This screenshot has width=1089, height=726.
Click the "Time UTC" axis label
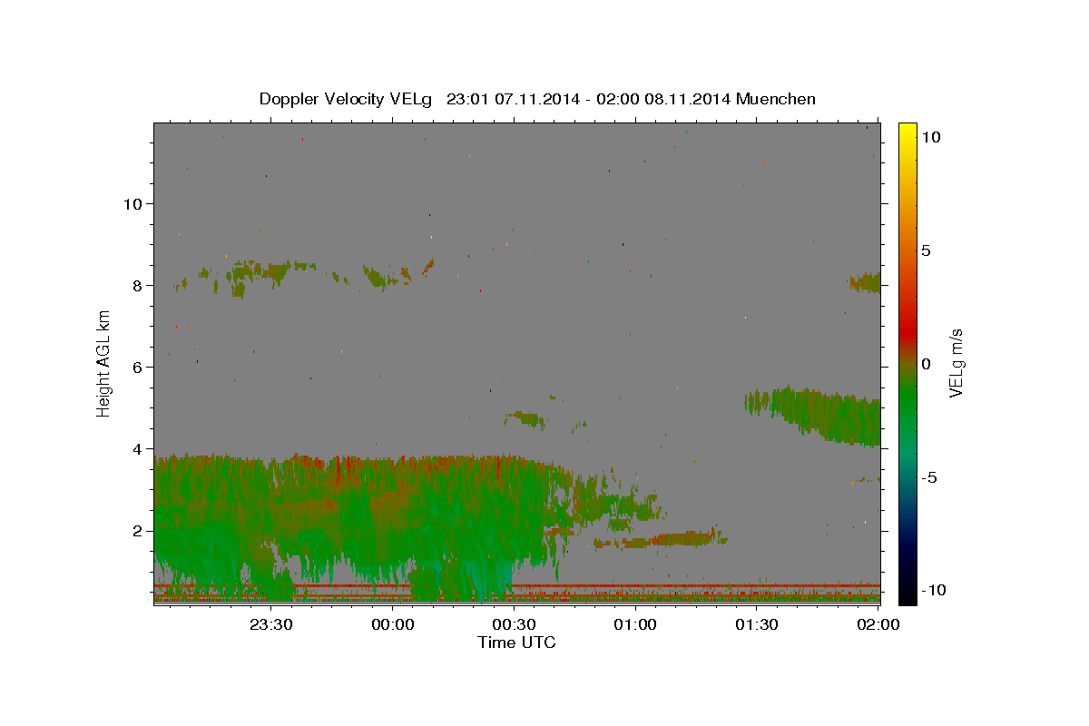pyautogui.click(x=516, y=643)
